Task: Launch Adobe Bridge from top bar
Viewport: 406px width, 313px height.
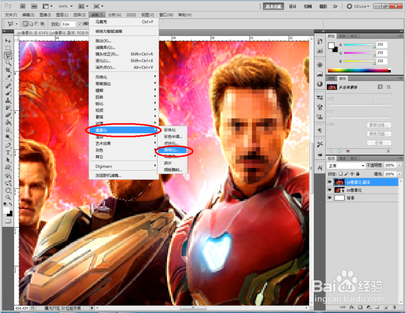Action: pyautogui.click(x=23, y=6)
